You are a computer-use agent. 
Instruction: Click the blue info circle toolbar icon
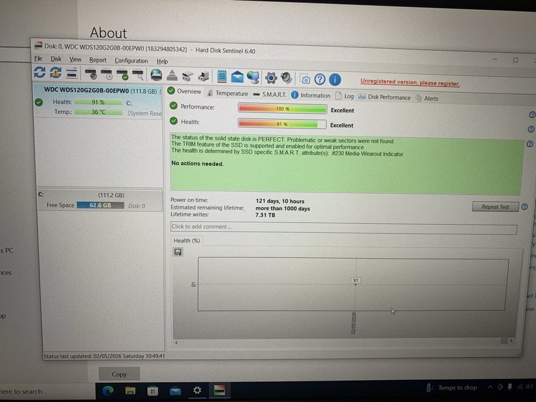[335, 80]
